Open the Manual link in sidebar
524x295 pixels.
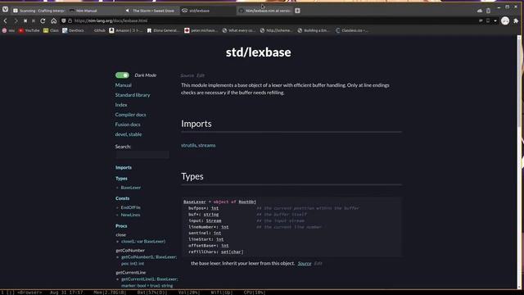124,85
